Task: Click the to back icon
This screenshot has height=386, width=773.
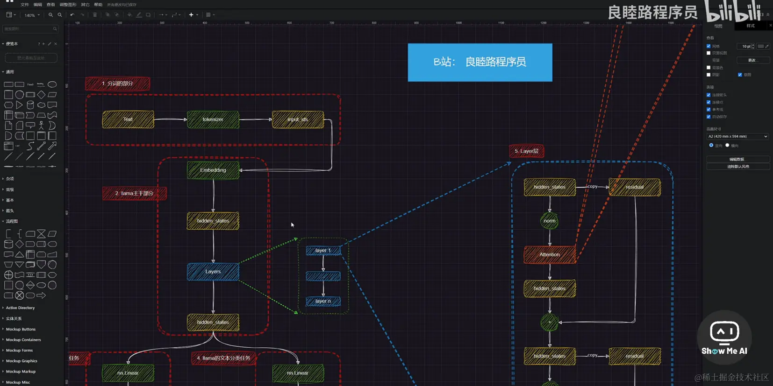Action: (117, 15)
